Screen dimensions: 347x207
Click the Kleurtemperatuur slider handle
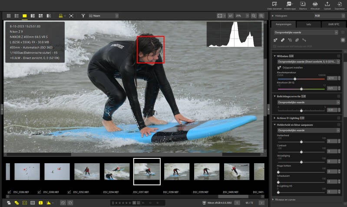pyautogui.click(x=295, y=79)
